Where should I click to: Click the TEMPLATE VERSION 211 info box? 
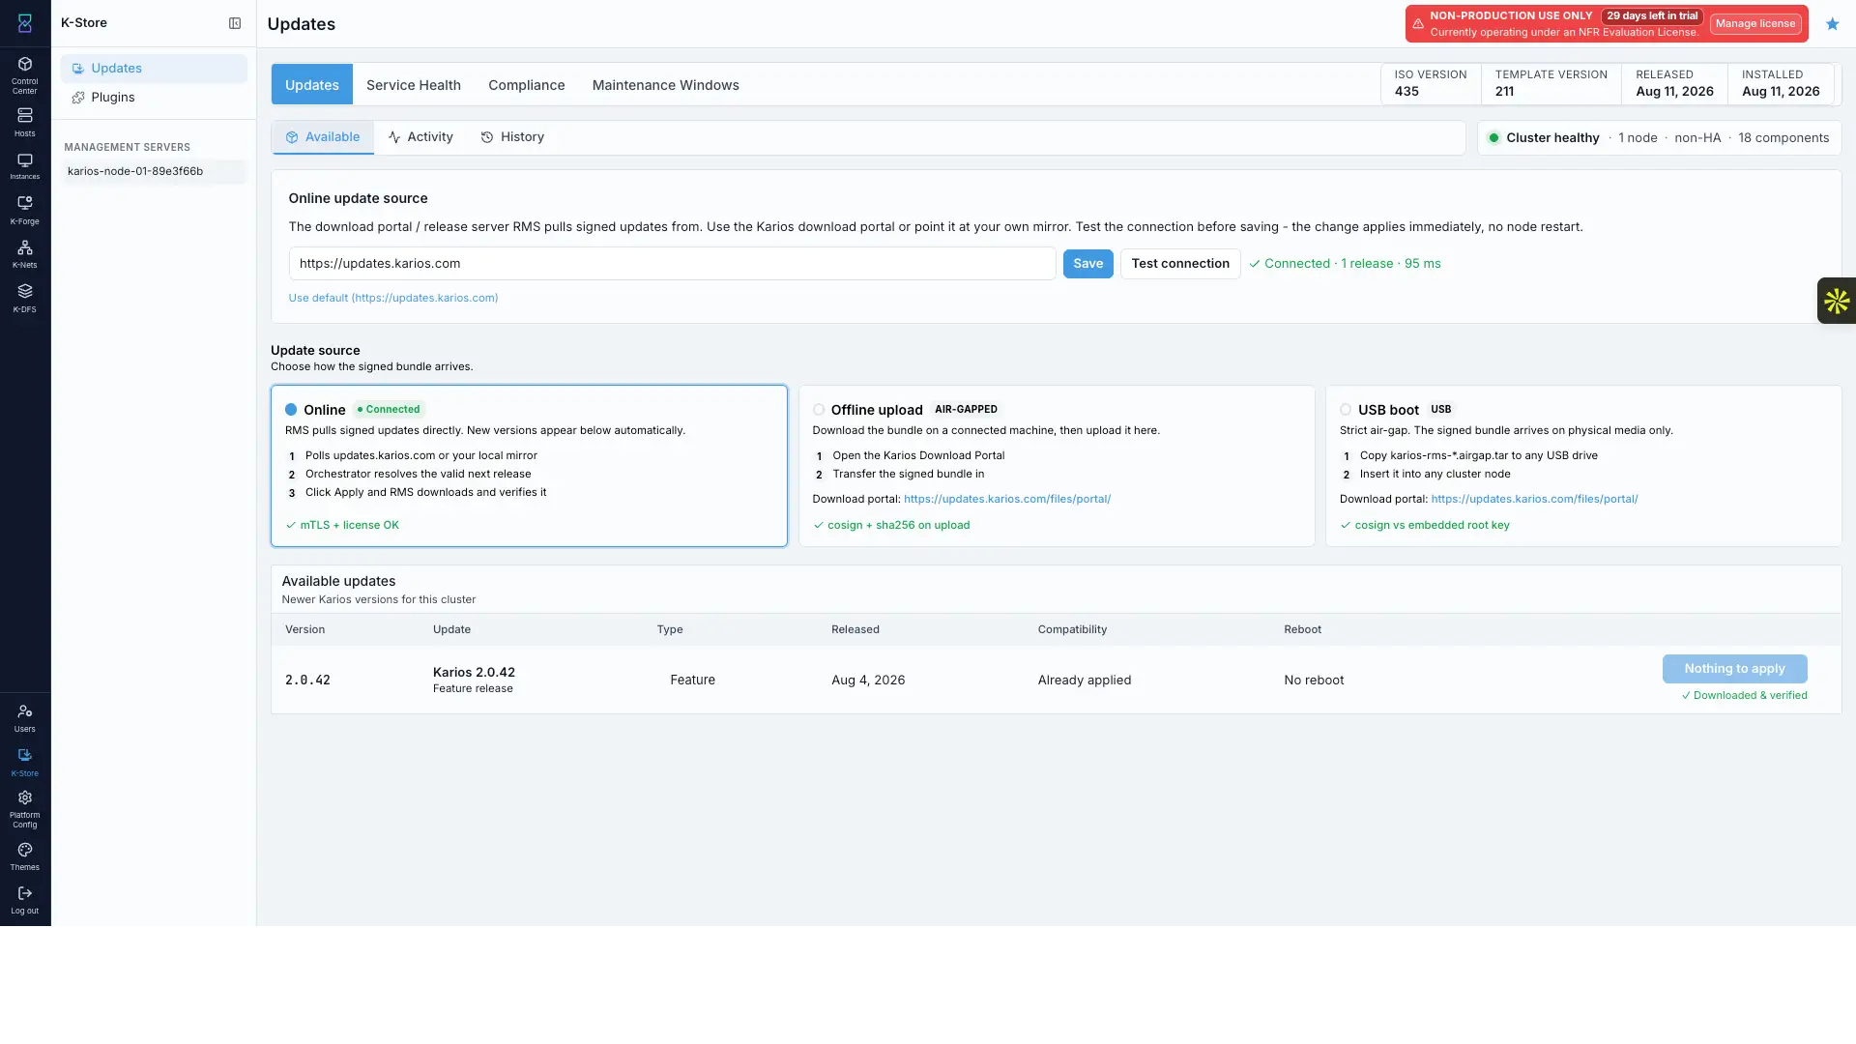1551,84
